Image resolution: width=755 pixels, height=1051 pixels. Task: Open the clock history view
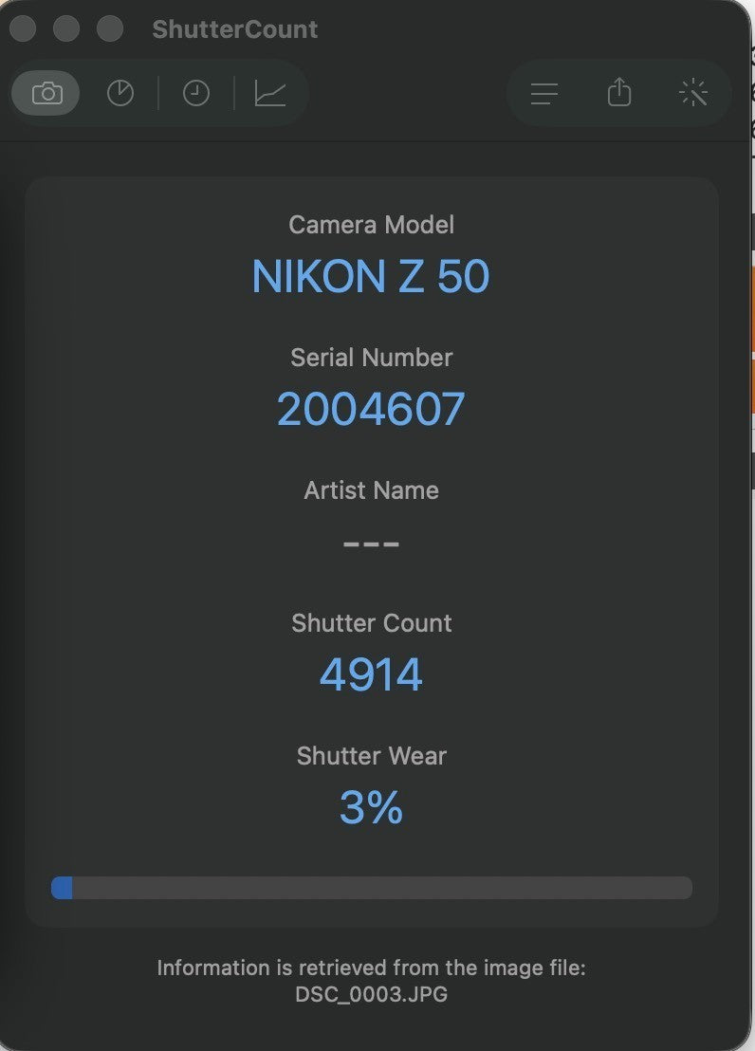pyautogui.click(x=195, y=93)
